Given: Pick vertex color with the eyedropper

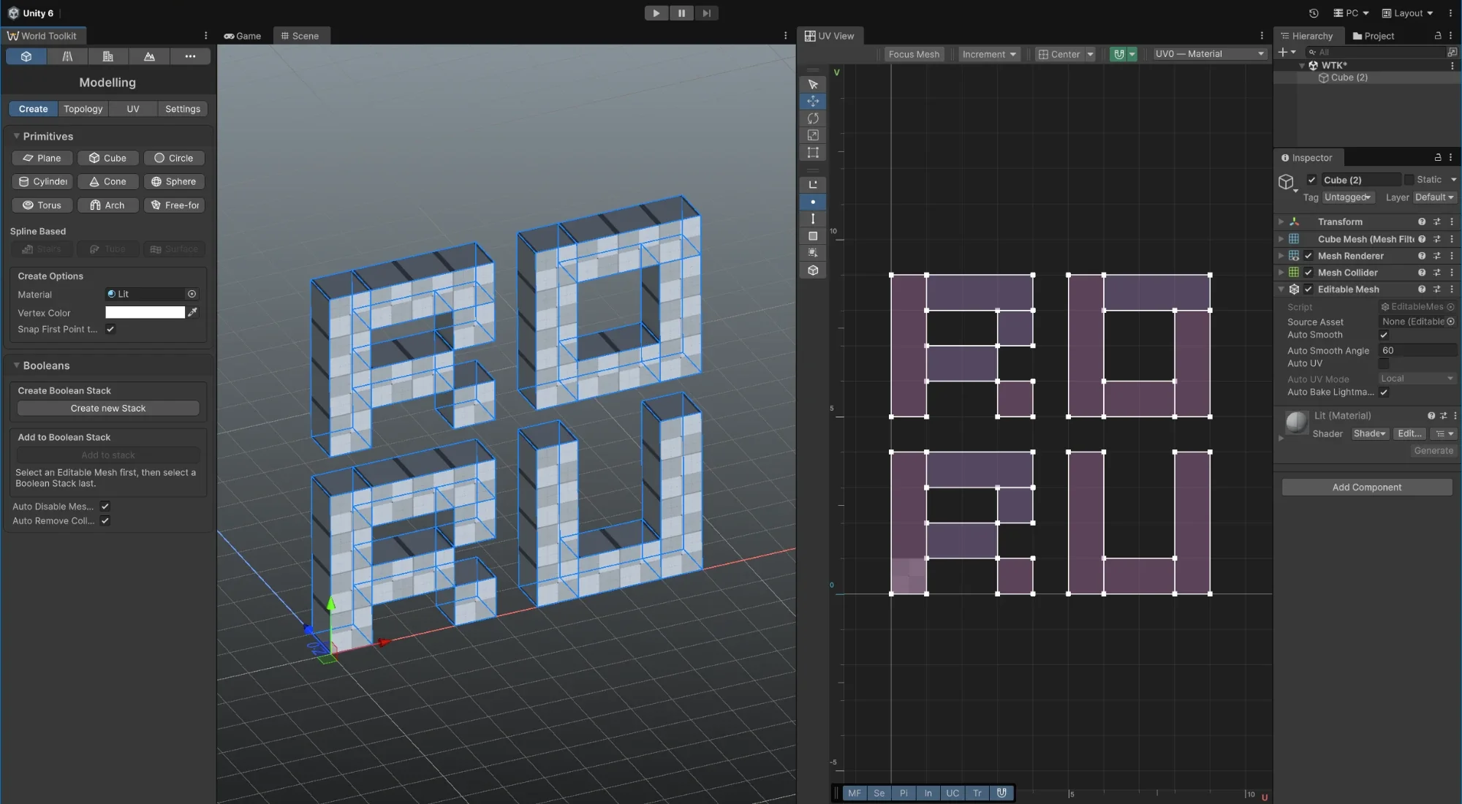Looking at the screenshot, I should click(193, 312).
